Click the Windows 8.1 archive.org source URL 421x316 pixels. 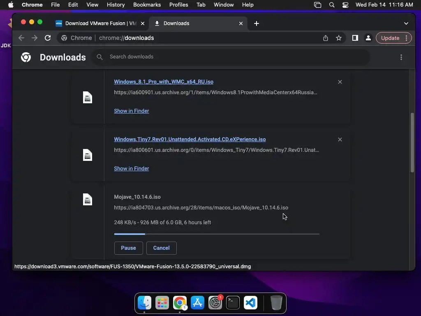click(215, 93)
